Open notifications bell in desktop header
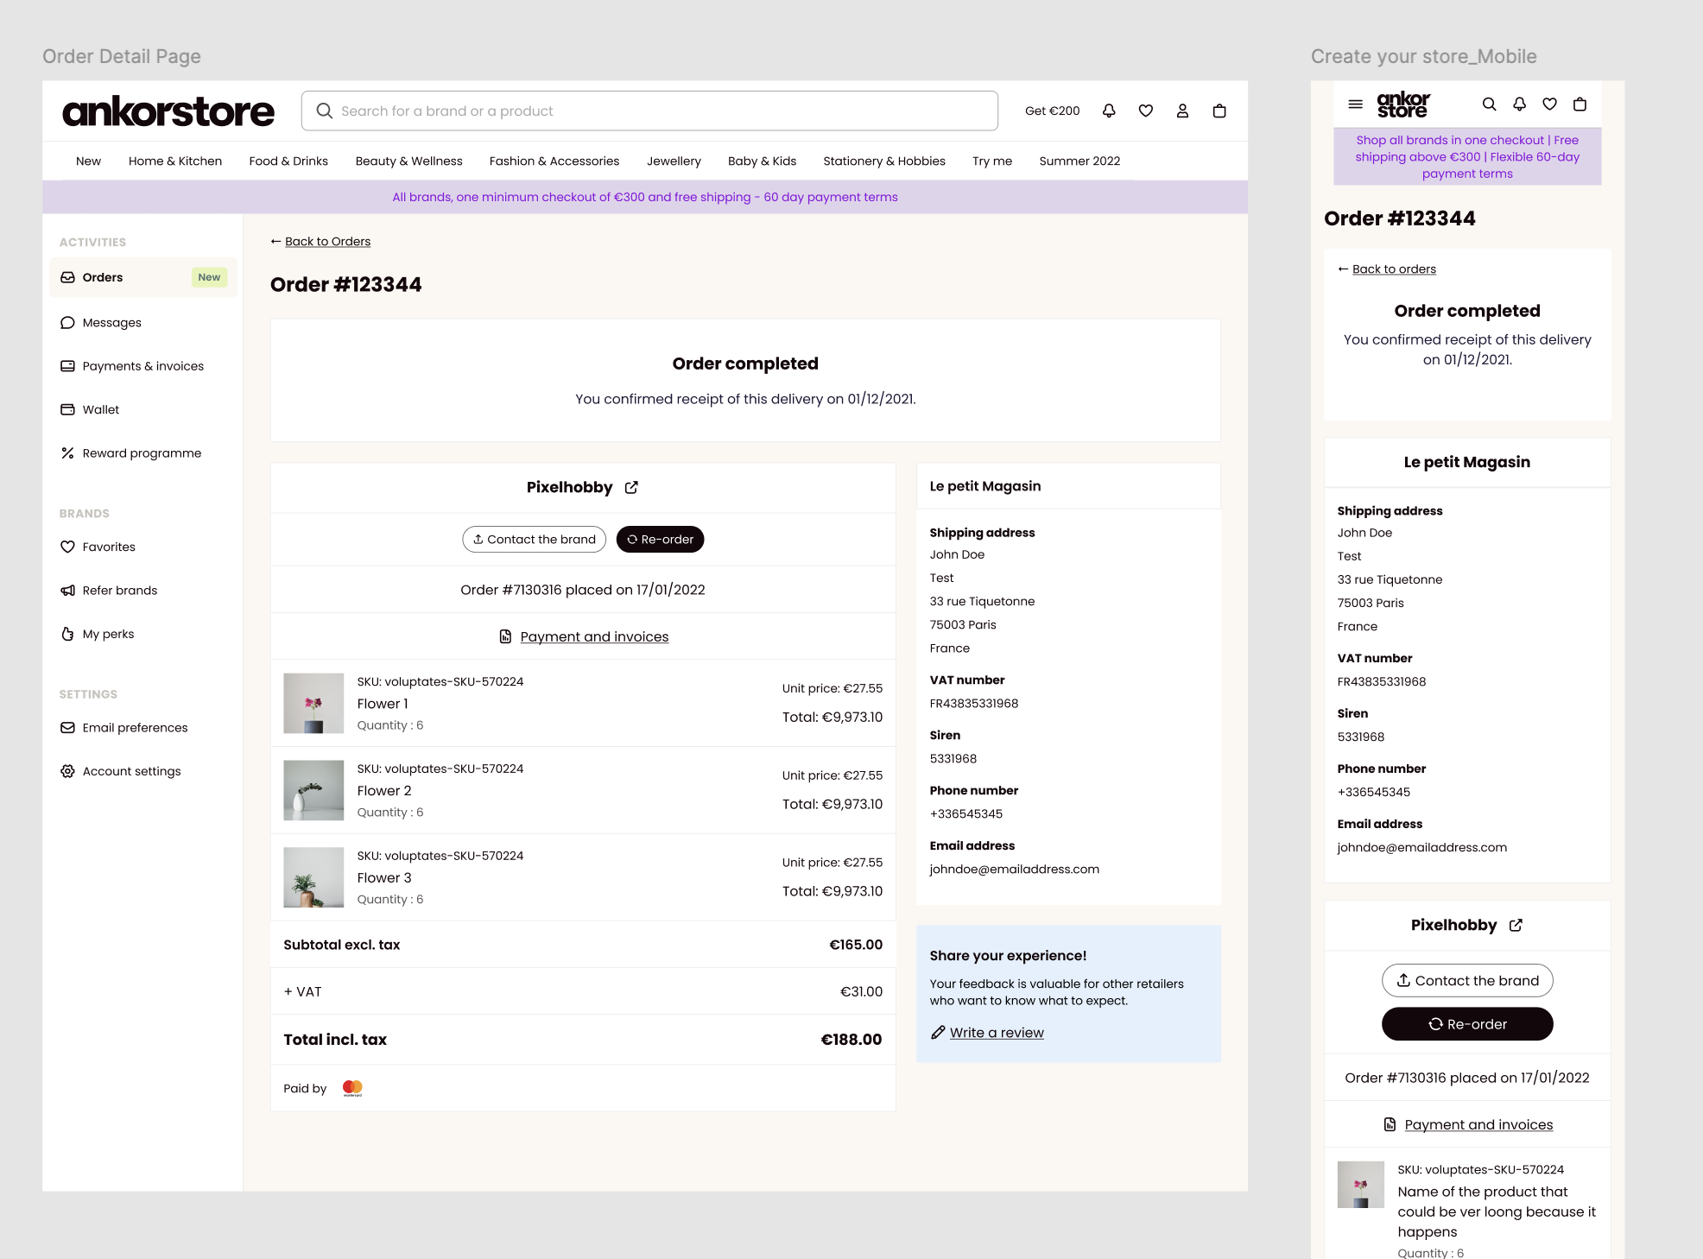1703x1259 pixels. coord(1109,111)
